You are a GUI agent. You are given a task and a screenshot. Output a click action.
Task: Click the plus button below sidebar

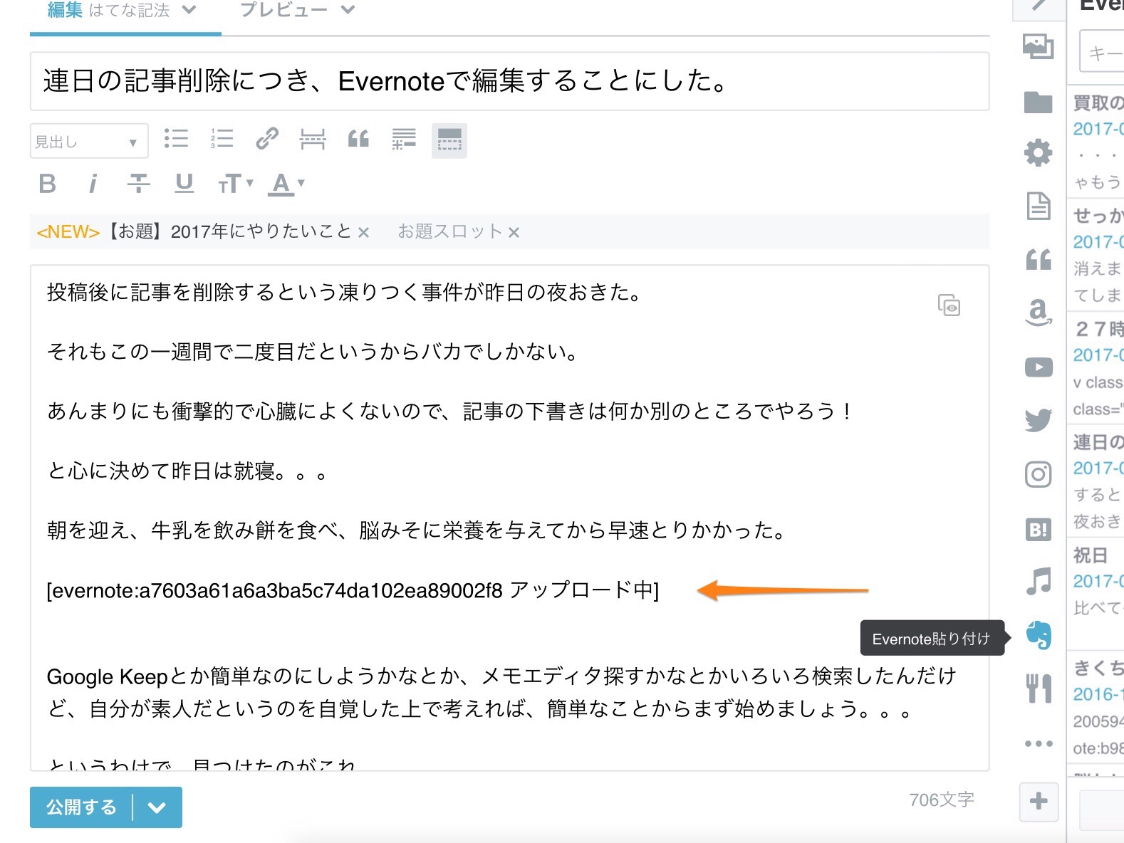tap(1039, 801)
